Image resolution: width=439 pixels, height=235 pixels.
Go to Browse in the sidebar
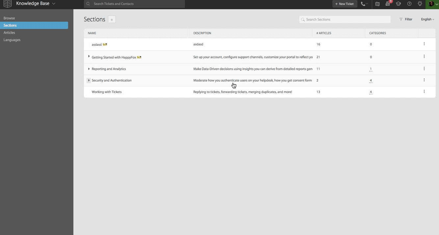pos(9,18)
